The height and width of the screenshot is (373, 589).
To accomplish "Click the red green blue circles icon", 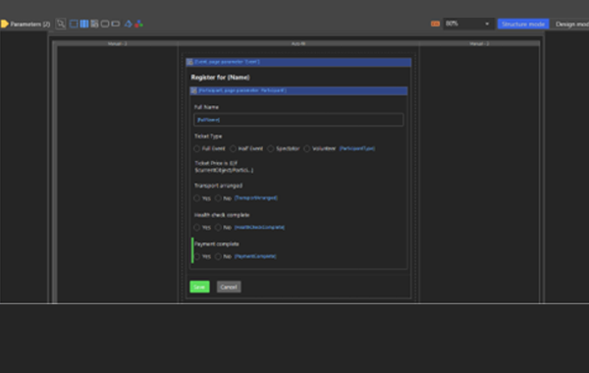I will click(x=138, y=24).
